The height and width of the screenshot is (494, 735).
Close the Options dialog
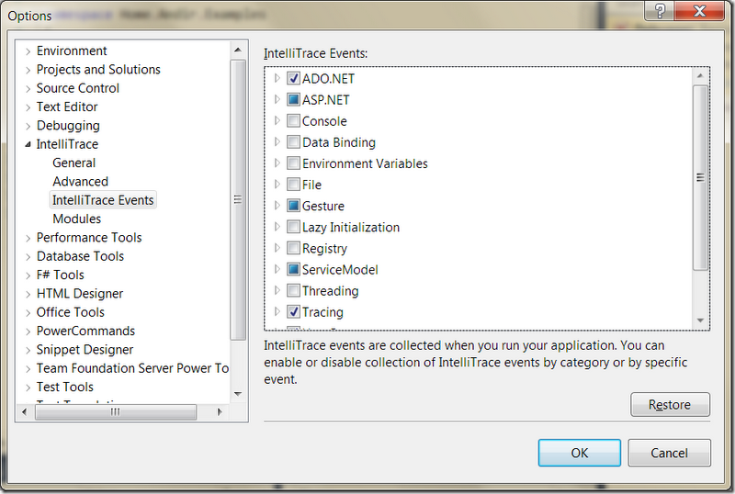coord(699,10)
